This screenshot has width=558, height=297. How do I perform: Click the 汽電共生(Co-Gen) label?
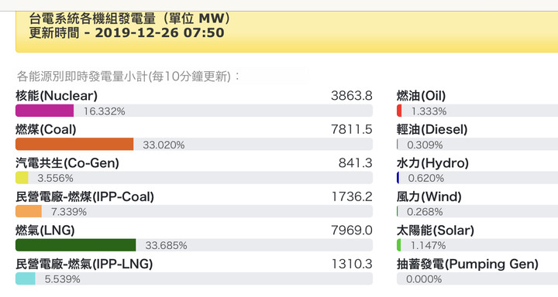[67, 163]
